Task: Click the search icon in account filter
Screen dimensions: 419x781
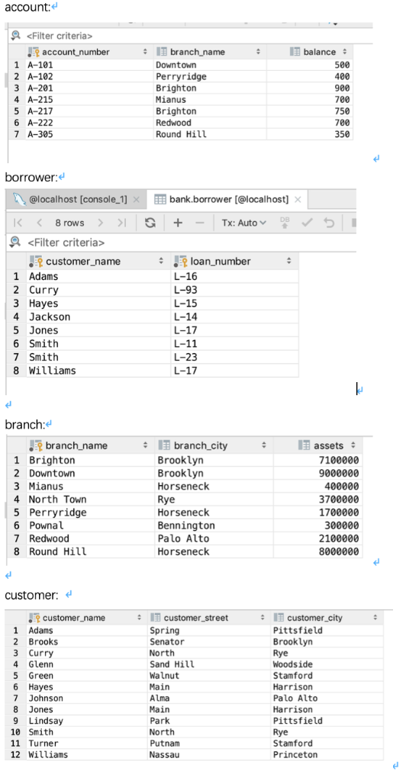Action: tap(16, 35)
